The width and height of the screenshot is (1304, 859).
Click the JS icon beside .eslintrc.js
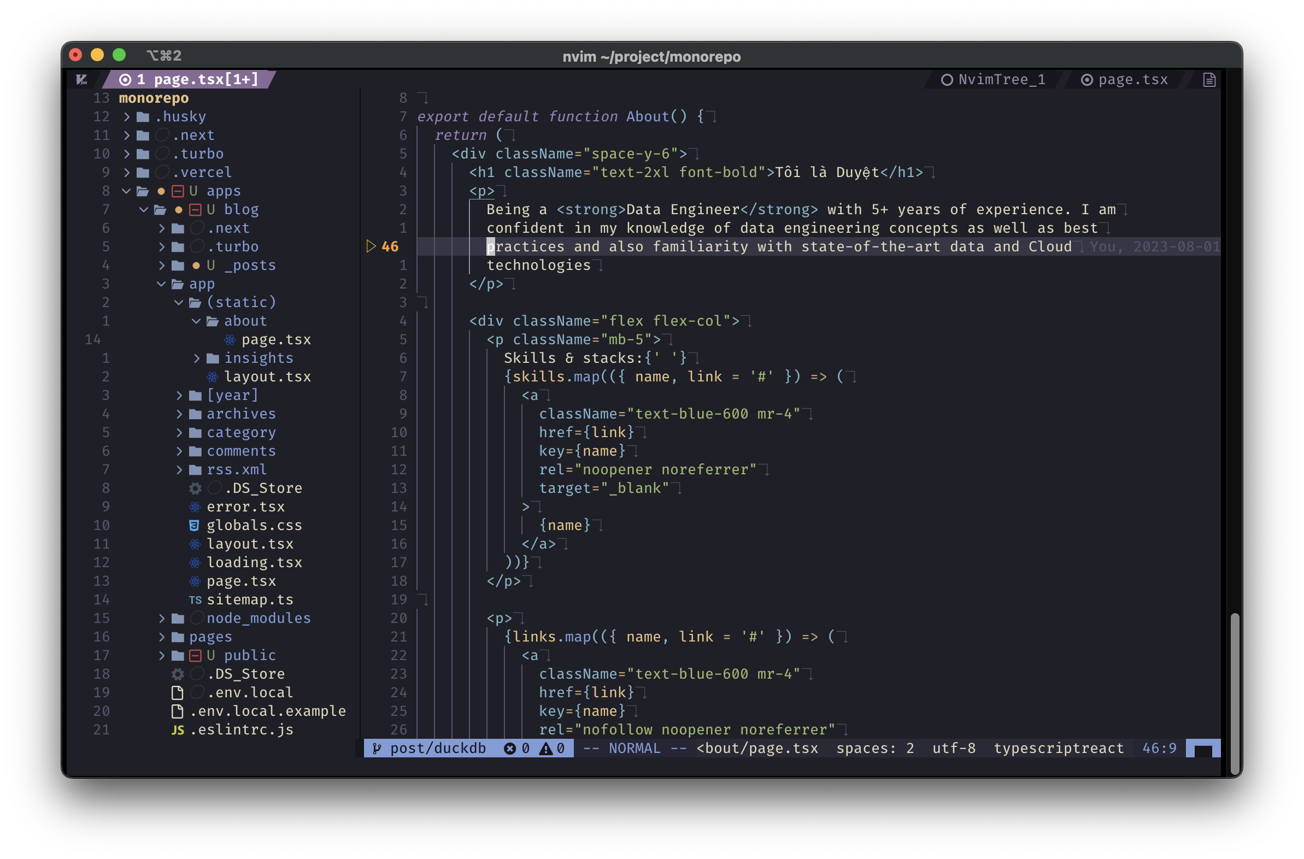[x=178, y=729]
